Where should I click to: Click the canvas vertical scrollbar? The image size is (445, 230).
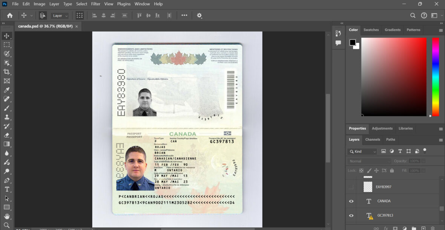[x=328, y=128]
